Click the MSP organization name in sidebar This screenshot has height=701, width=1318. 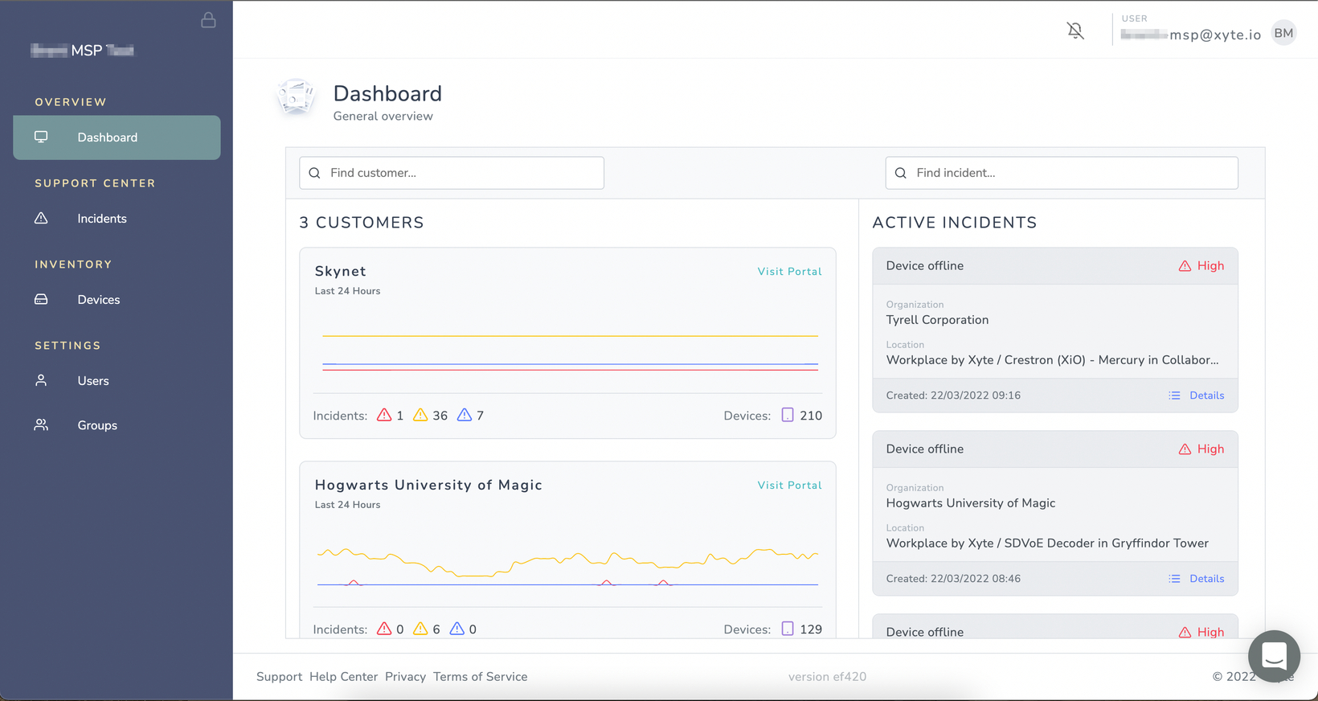pos(82,51)
